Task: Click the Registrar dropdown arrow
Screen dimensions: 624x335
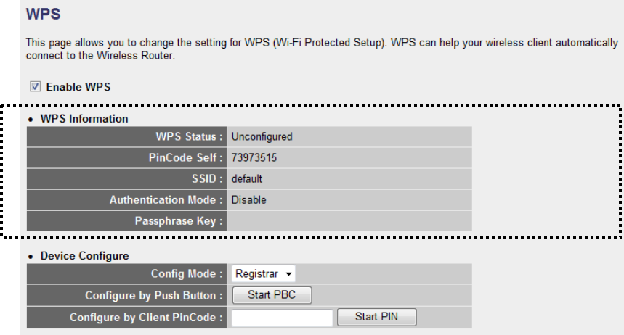Action: tap(289, 274)
